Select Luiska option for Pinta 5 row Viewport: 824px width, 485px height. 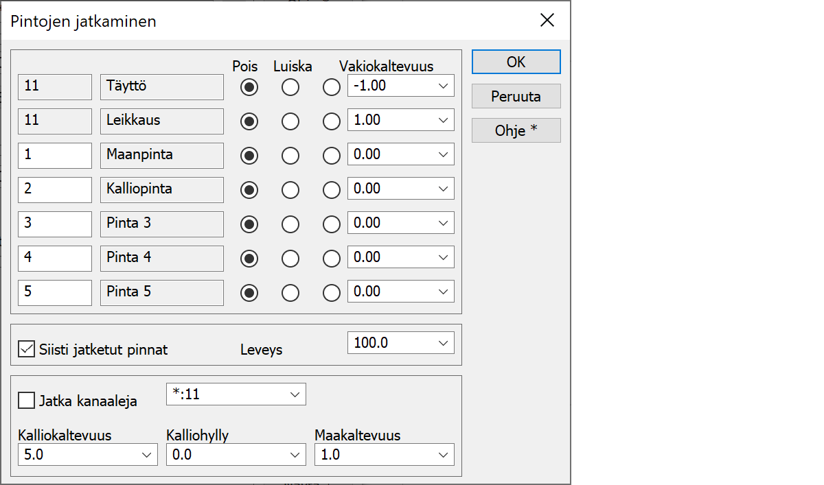(x=290, y=293)
